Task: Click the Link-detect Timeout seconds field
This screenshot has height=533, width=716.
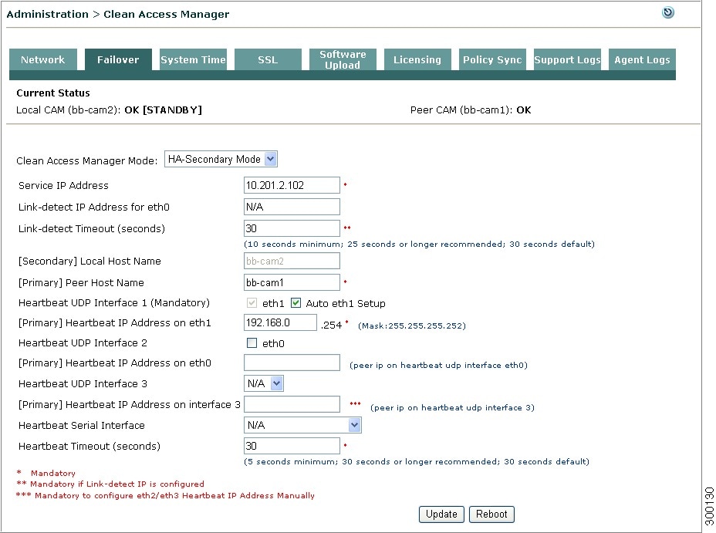Action: pyautogui.click(x=292, y=228)
